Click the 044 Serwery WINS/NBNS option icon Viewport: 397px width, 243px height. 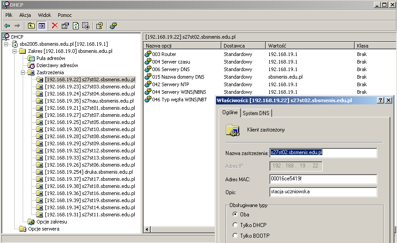148,92
